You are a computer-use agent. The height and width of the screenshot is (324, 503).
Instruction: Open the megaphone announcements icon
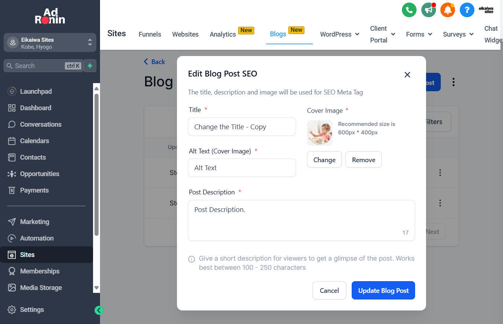tap(429, 10)
